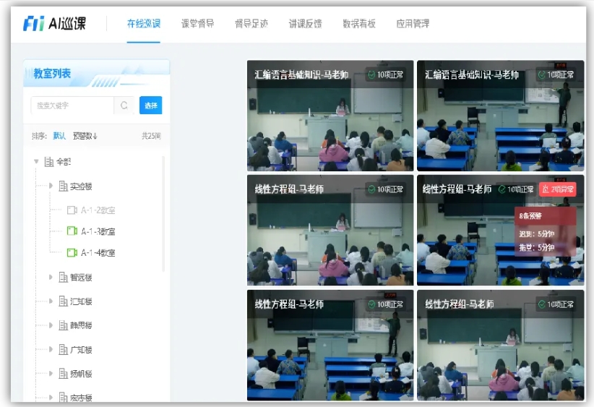Click the camera icon for A-1-2教室
Image resolution: width=594 pixels, height=407 pixels.
point(72,210)
